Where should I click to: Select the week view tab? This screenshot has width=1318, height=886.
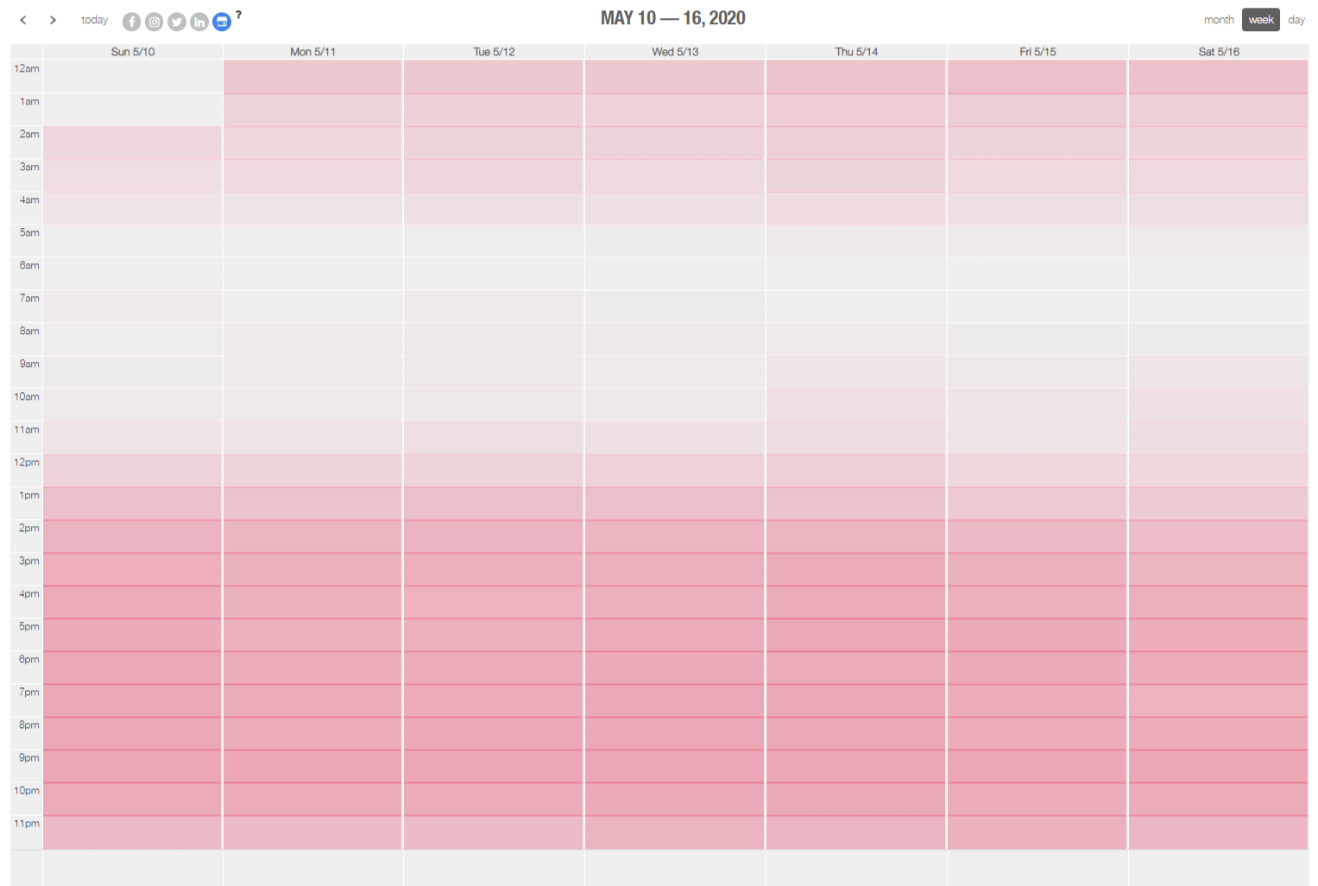(x=1260, y=20)
